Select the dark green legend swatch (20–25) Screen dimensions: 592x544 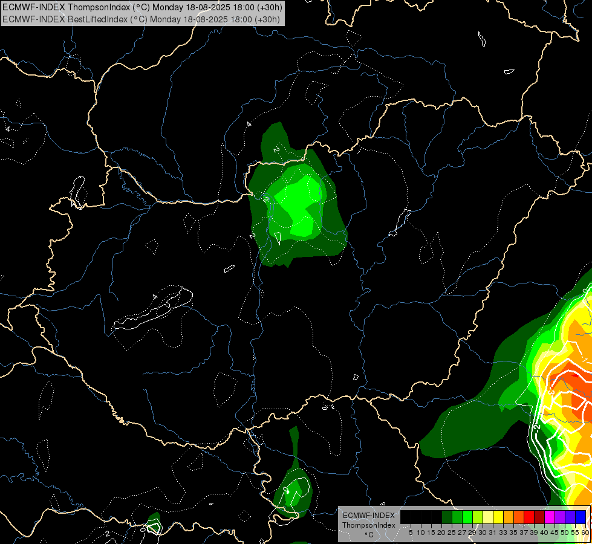(447, 517)
